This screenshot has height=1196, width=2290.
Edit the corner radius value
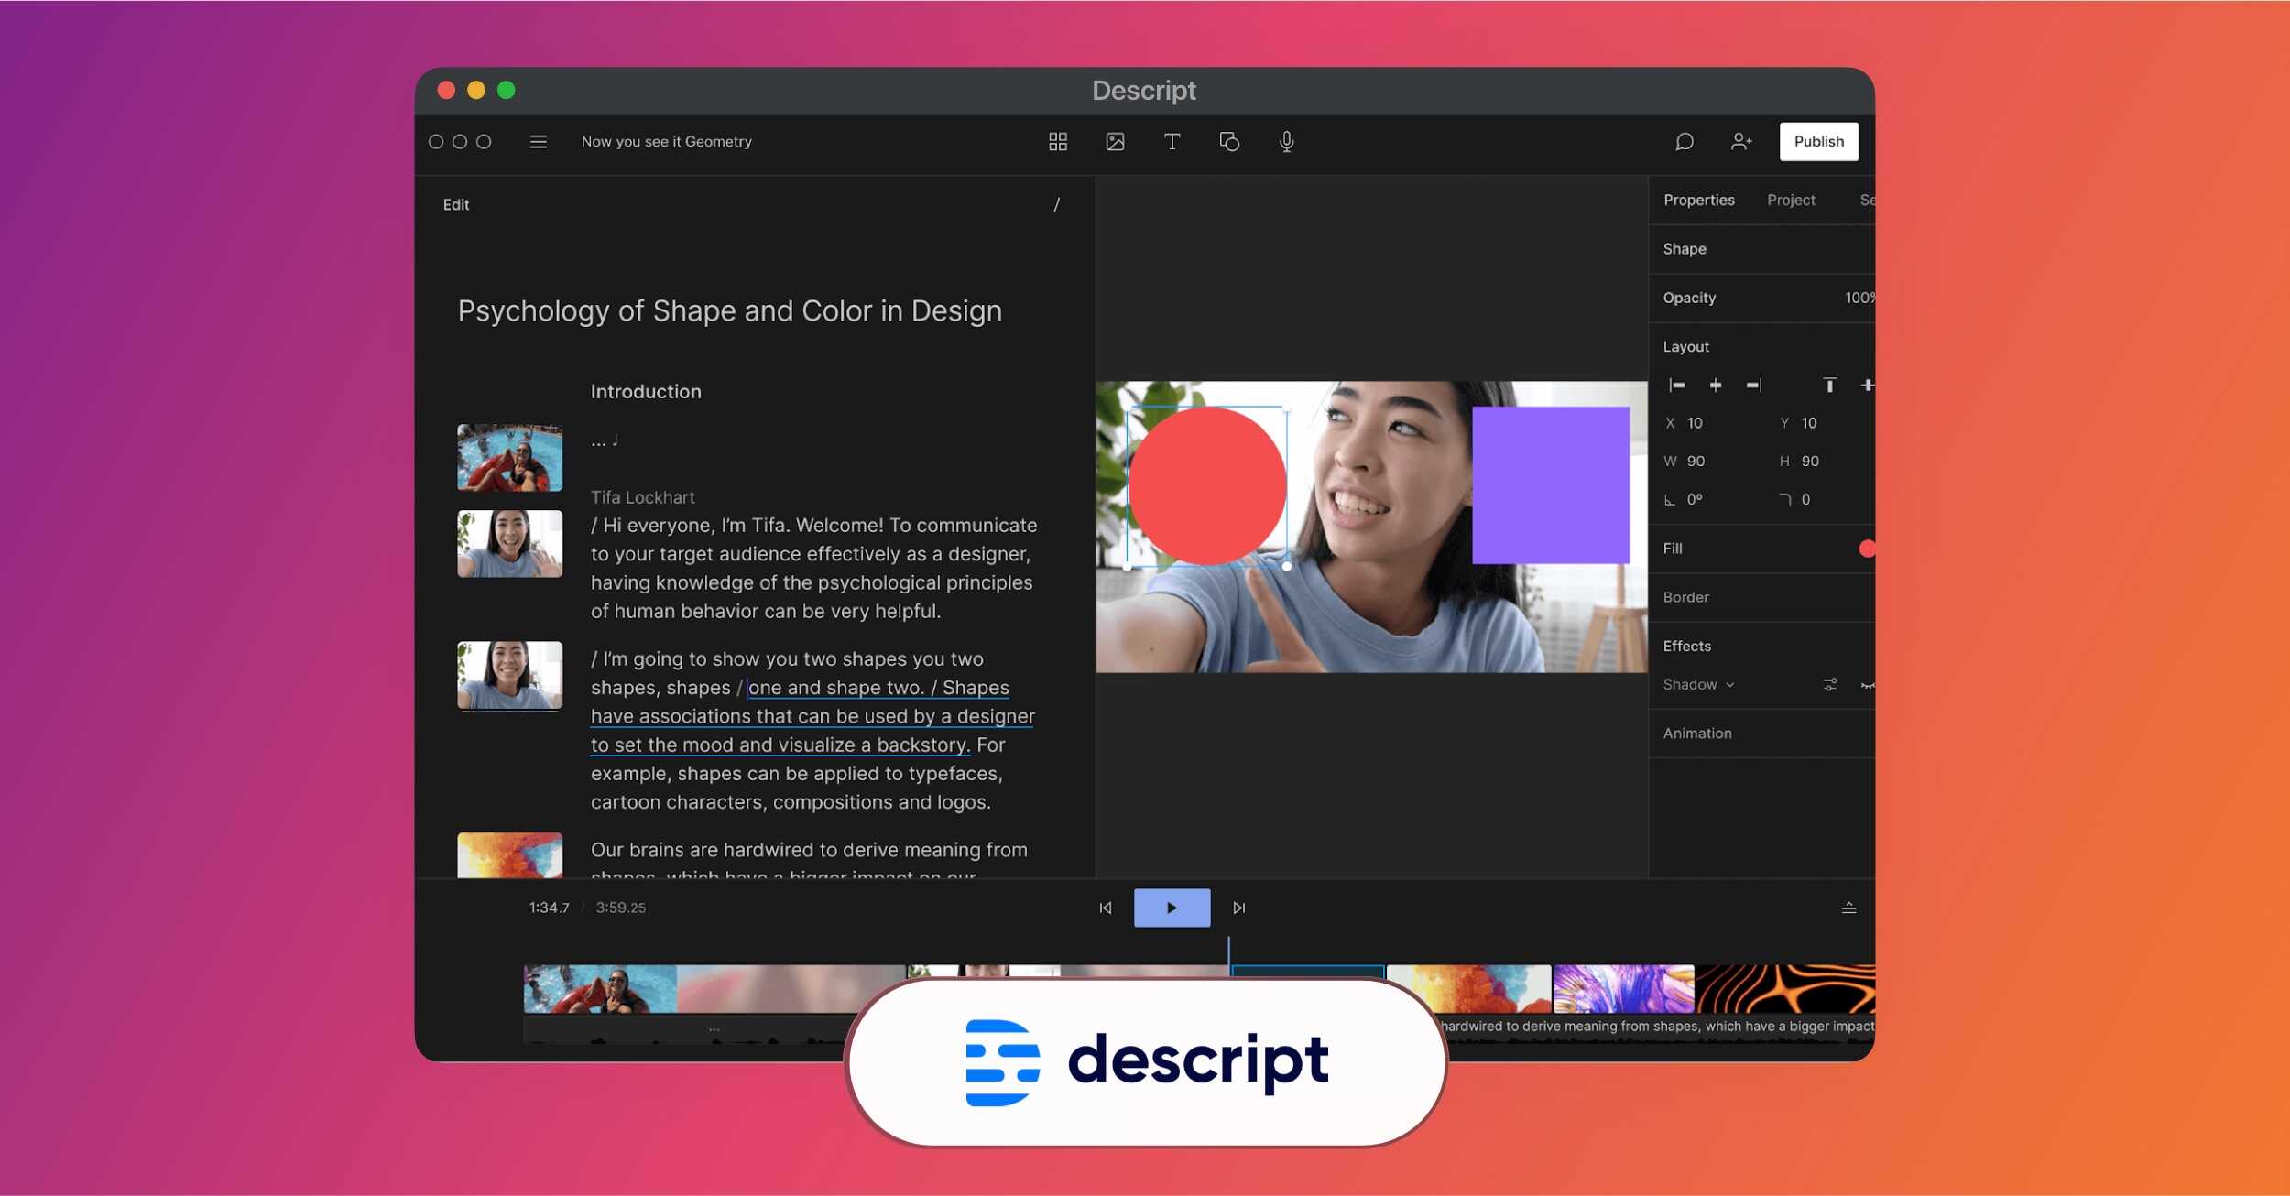point(1805,500)
